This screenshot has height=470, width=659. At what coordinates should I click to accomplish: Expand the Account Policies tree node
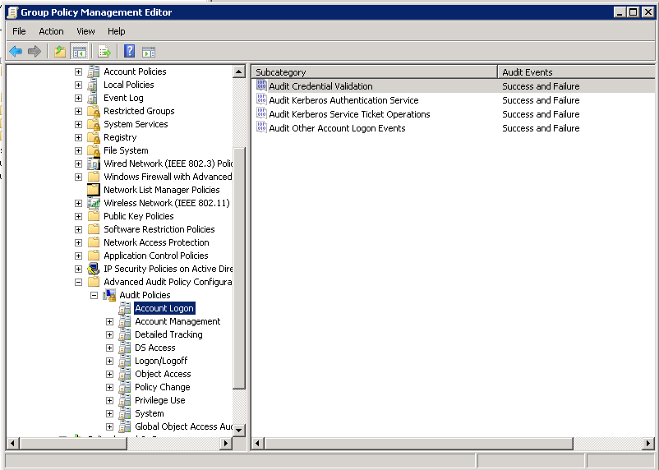[78, 71]
